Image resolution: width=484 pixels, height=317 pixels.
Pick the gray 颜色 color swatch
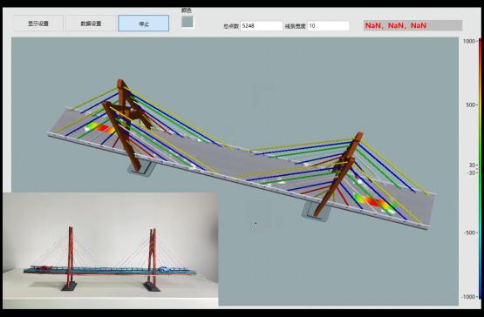[x=187, y=22]
